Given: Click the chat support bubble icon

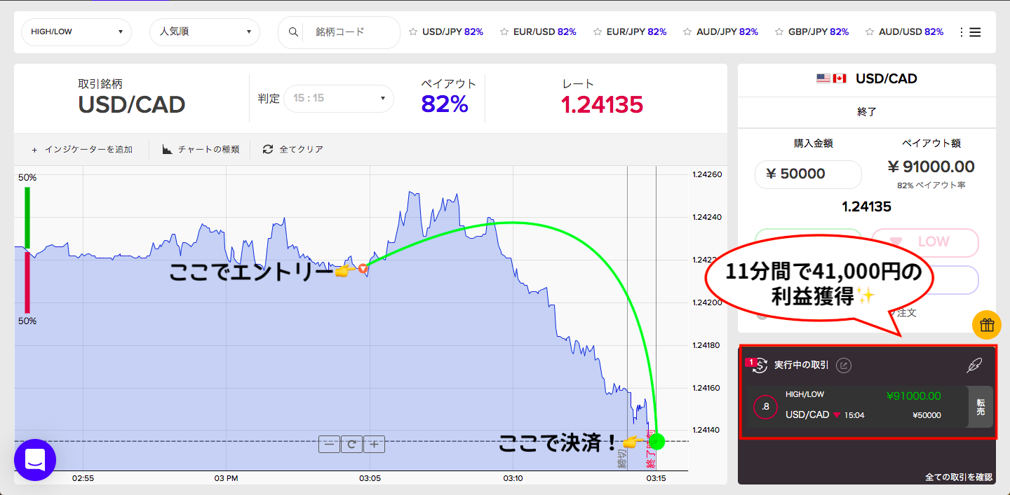Looking at the screenshot, I should [35, 460].
